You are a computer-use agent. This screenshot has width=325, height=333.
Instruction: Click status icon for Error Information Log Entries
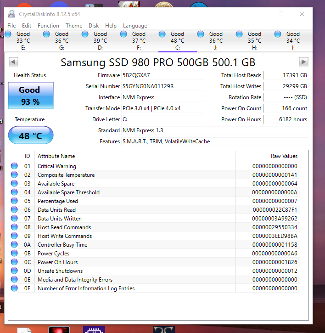14,288
